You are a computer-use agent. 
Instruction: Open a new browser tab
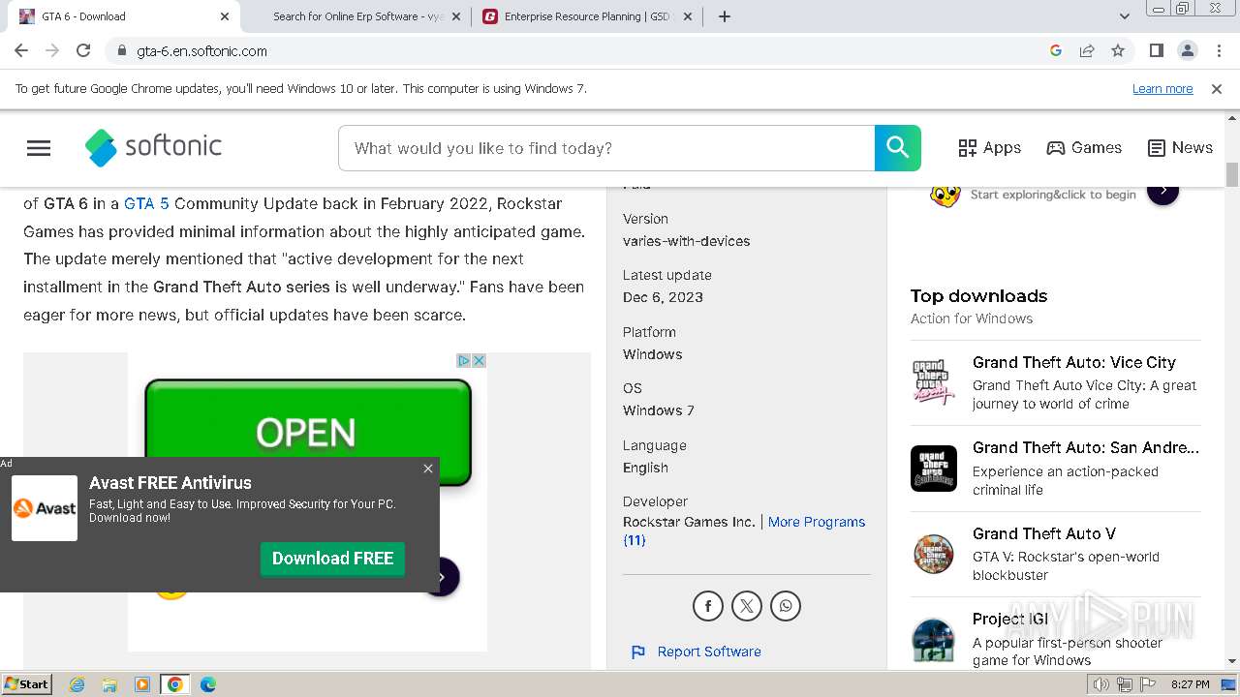pyautogui.click(x=724, y=16)
